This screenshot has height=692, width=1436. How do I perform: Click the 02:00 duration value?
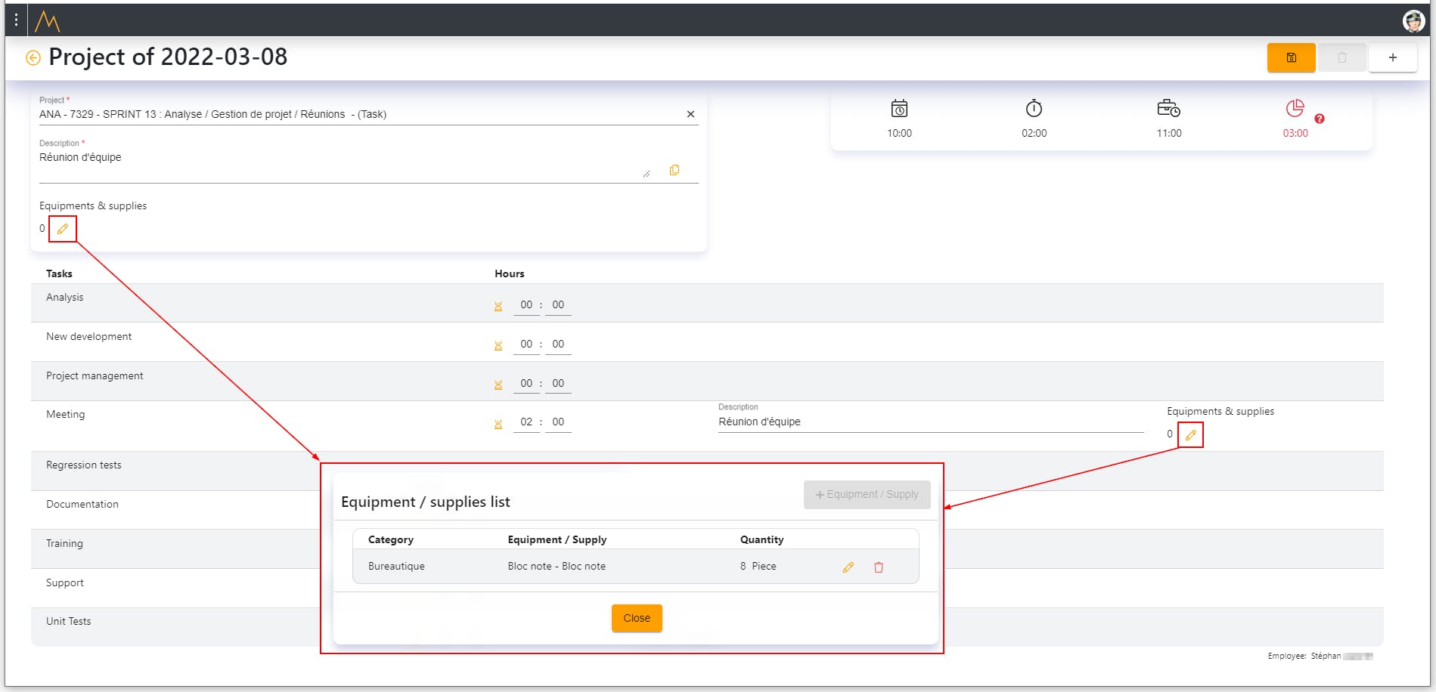point(1034,134)
